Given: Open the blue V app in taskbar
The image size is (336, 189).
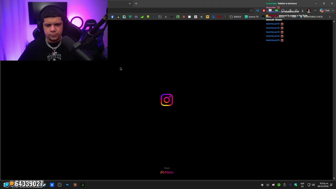Looking at the screenshot, I should (52, 185).
